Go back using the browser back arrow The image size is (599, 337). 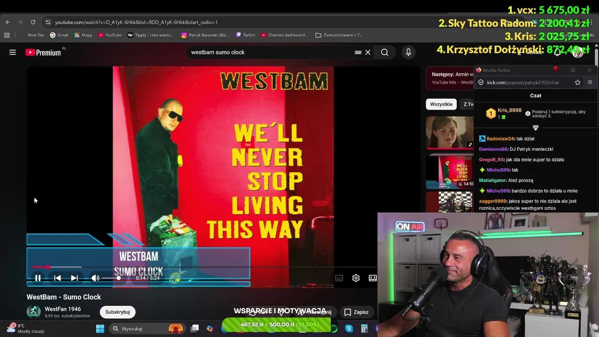7,22
